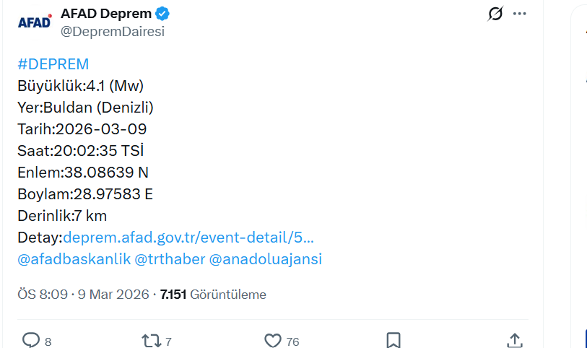Open the share icon menu

[x=514, y=340]
